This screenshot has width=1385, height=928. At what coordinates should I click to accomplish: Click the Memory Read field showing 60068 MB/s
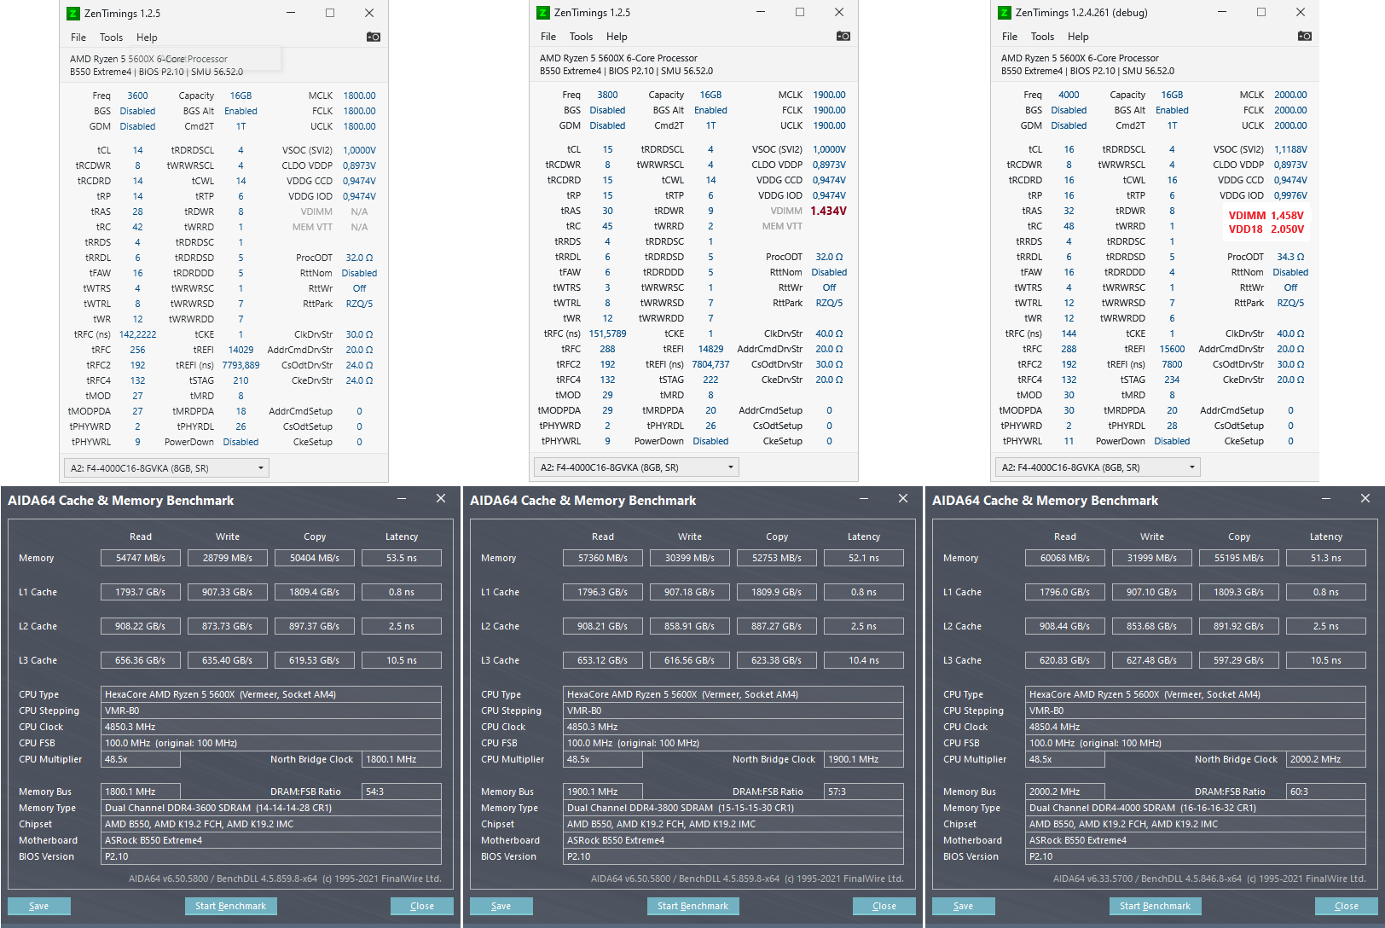1065,558
